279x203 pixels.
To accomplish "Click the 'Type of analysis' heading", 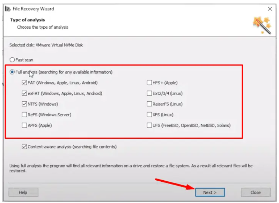I will (27, 20).
